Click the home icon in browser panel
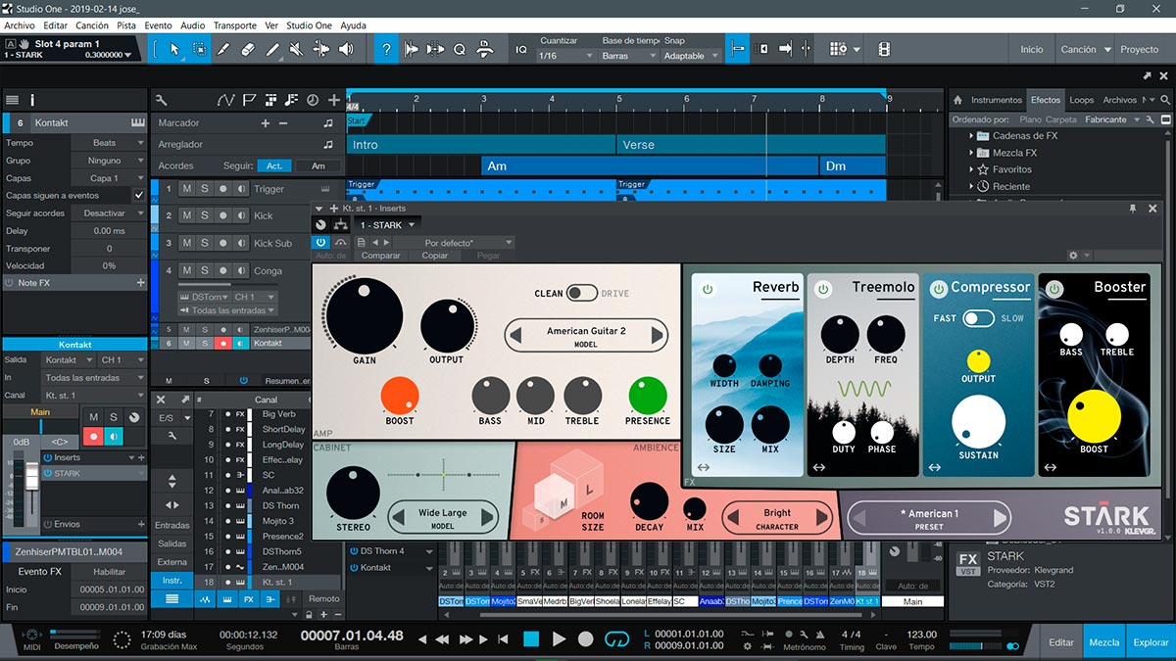Viewport: 1176px width, 661px height. coord(957,100)
